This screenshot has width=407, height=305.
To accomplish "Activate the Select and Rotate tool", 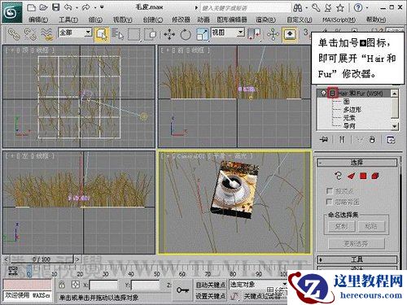I will 186,34.
